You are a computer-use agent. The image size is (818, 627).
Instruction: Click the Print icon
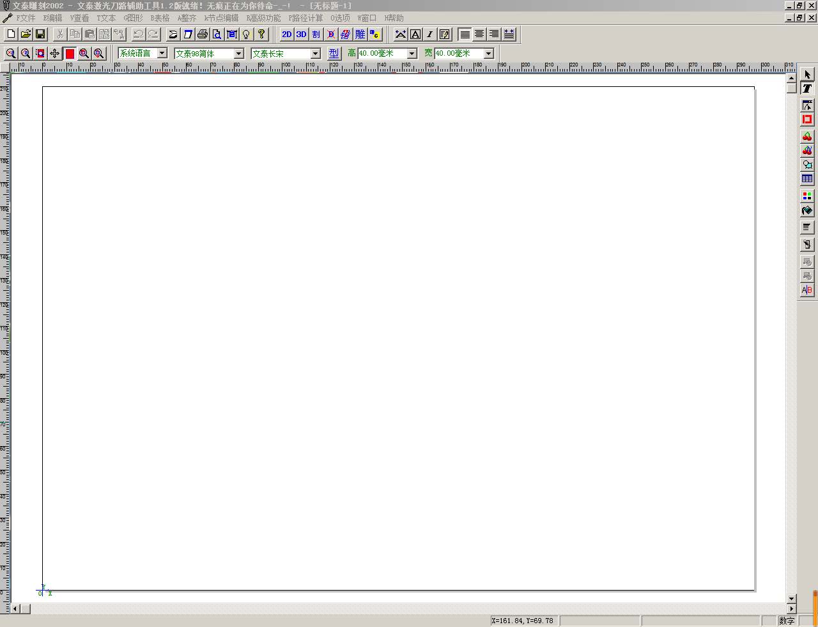(x=203, y=34)
